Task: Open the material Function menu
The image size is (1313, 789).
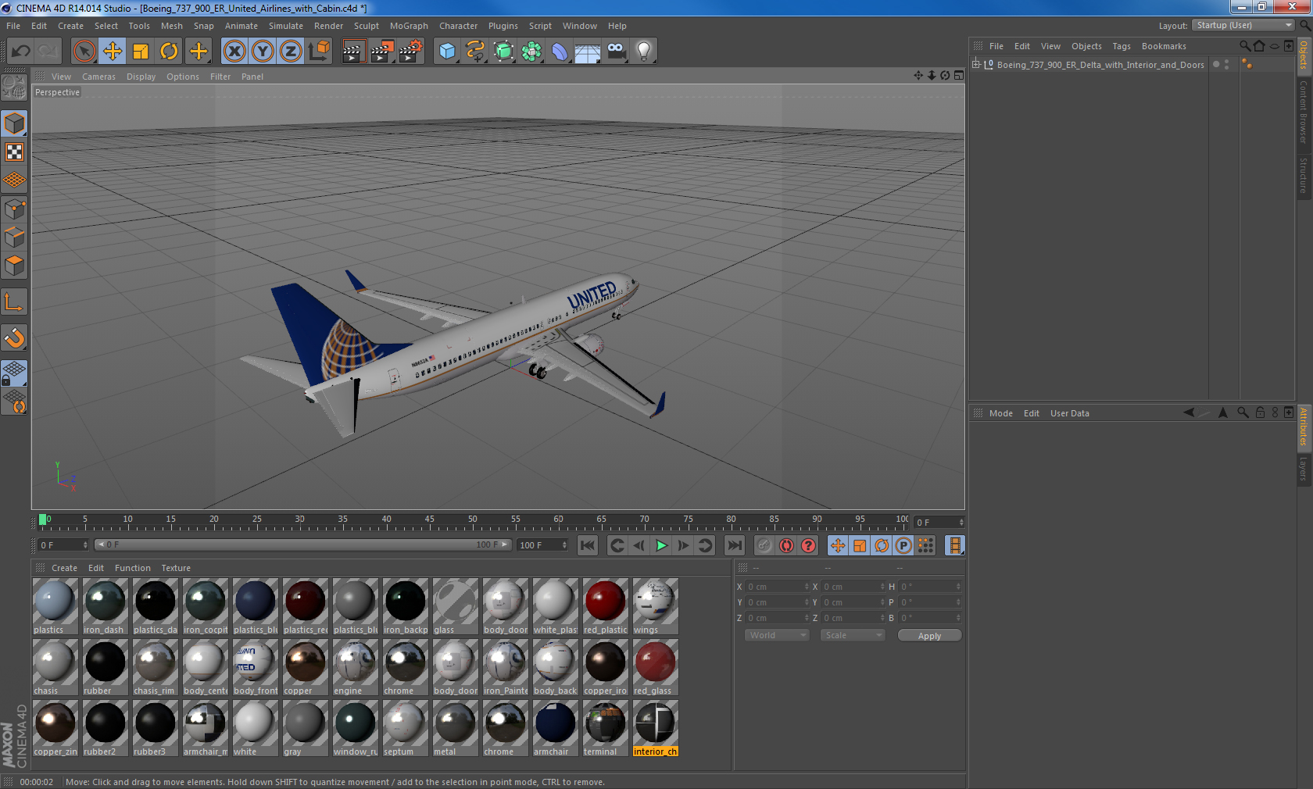Action: 133,568
